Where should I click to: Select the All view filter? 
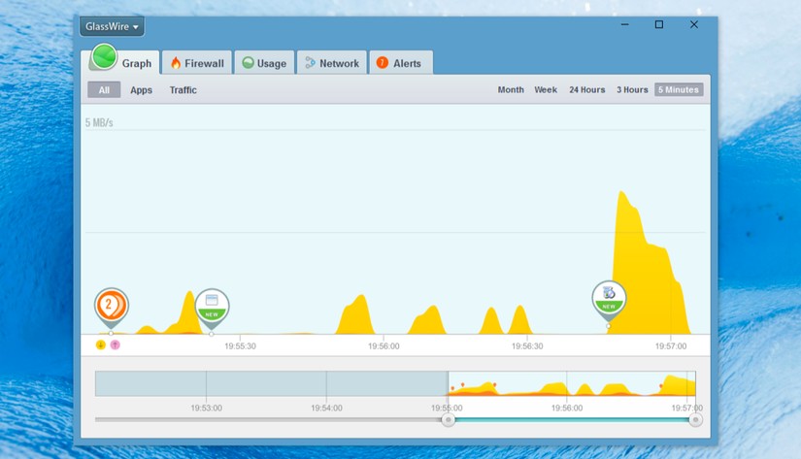coord(104,90)
